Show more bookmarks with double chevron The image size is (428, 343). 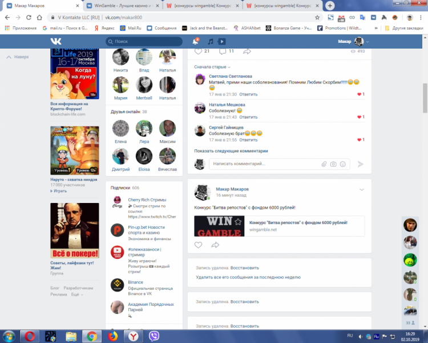coord(376,28)
